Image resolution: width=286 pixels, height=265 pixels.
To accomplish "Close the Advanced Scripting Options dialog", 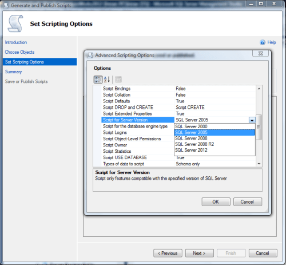I will 260,53.
